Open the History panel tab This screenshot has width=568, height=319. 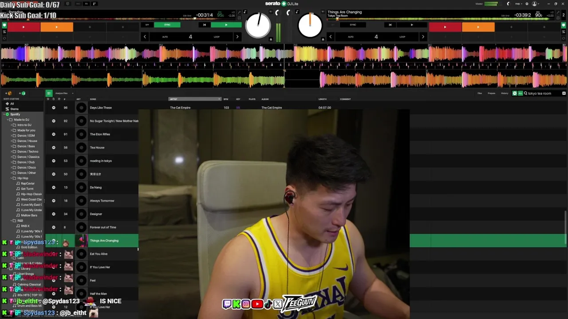pos(505,93)
